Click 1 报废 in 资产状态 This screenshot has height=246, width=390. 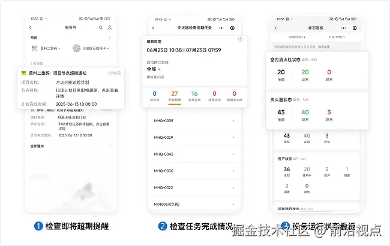(x=347, y=172)
